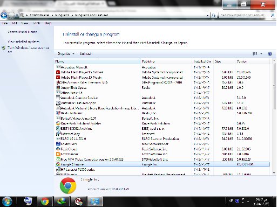This screenshot has width=278, height=208.
Task: Select the Adobe Flash Player 15 ActiveX icon
Action: coord(58,72)
